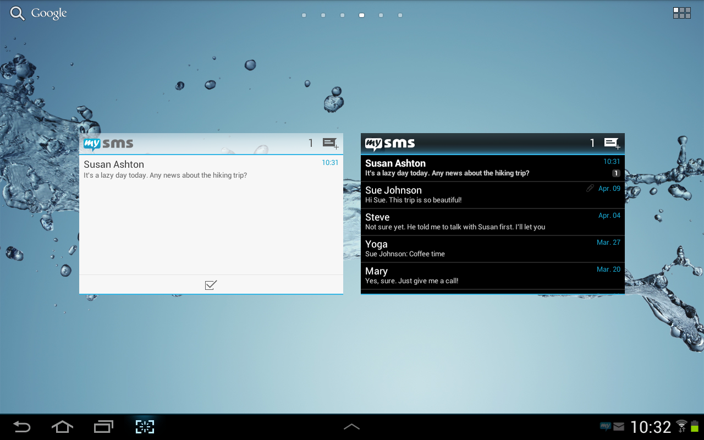Open the clock in system bar
The width and height of the screenshot is (704, 440).
click(x=651, y=427)
